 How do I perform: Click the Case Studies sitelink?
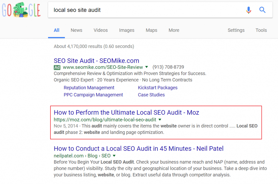[x=151, y=95]
